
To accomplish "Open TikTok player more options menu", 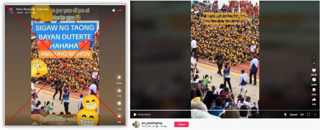I will click(315, 115).
